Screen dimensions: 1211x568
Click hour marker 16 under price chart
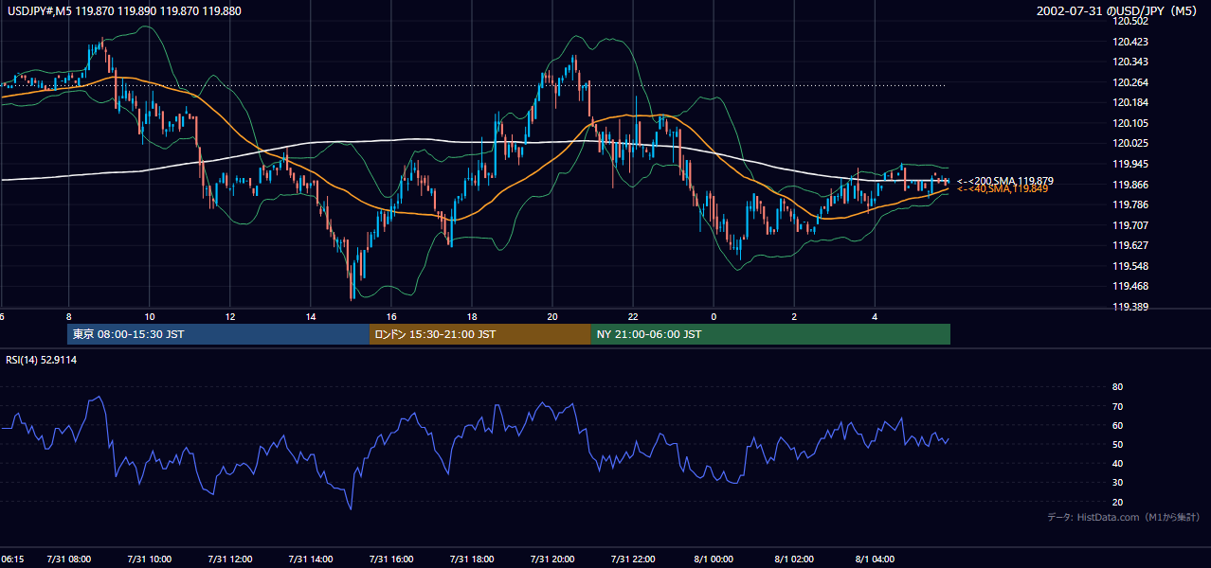pyautogui.click(x=391, y=316)
